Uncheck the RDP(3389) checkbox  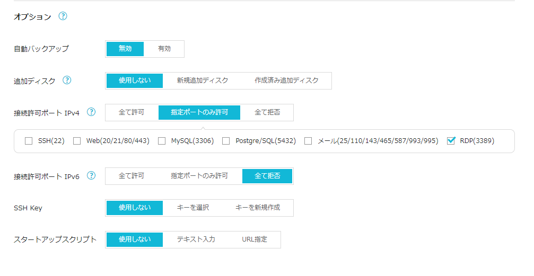(x=451, y=140)
